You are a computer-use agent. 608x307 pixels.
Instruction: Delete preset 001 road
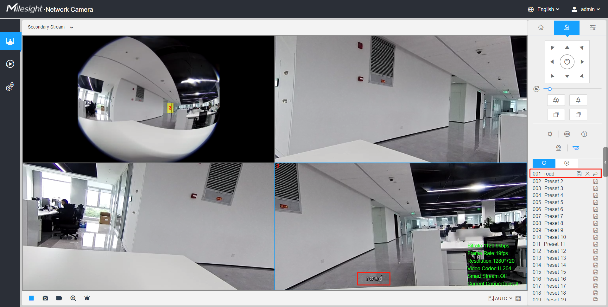coord(587,174)
